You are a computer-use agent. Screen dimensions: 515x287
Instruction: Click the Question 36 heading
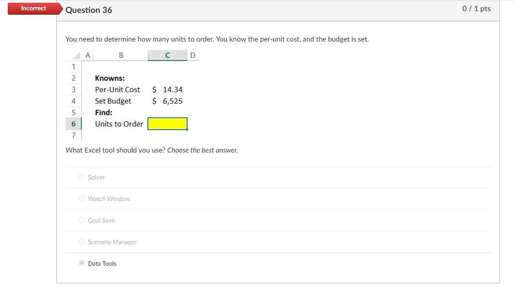(88, 10)
